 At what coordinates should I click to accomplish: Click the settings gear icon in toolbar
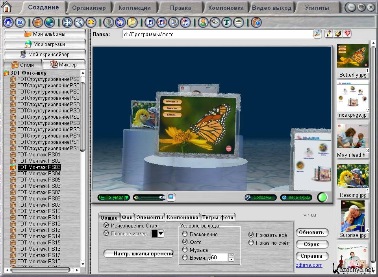click(8, 22)
